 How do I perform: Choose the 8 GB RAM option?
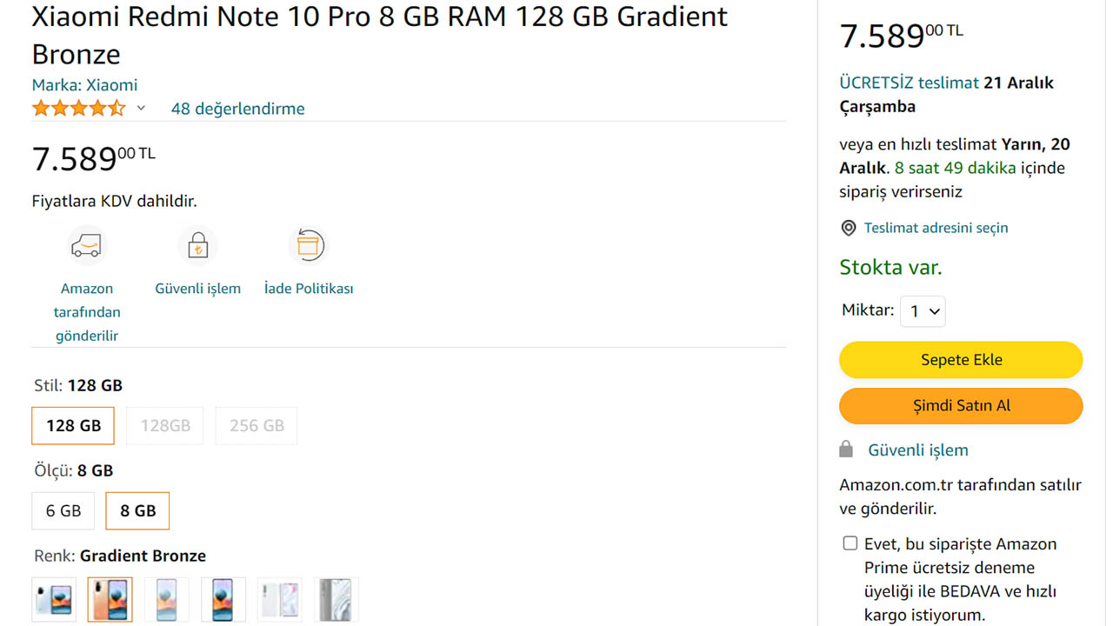point(137,511)
